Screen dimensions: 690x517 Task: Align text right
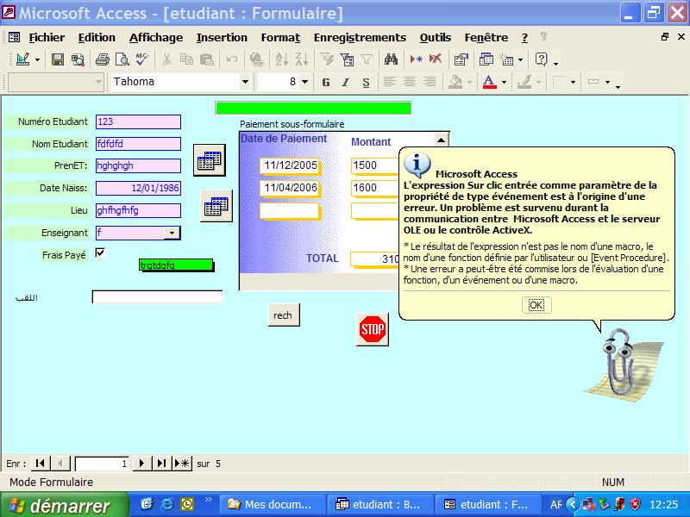[x=430, y=82]
